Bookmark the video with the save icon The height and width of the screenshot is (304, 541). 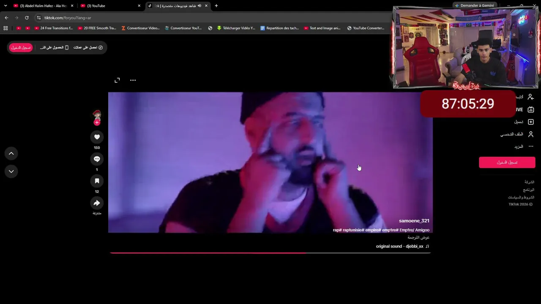click(x=97, y=181)
